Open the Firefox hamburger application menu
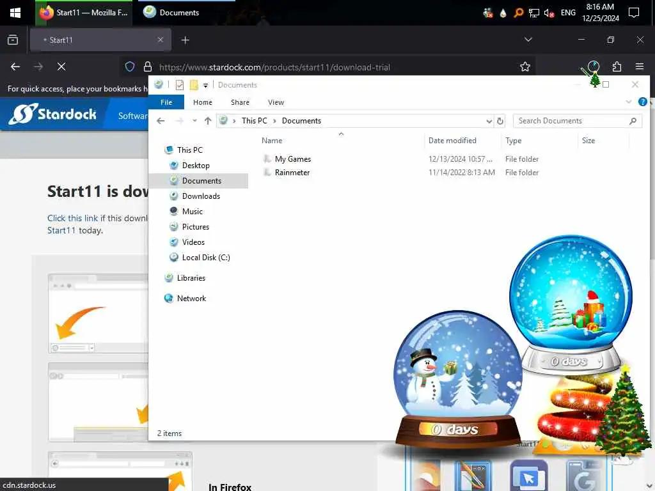The height and width of the screenshot is (491, 655). click(640, 66)
